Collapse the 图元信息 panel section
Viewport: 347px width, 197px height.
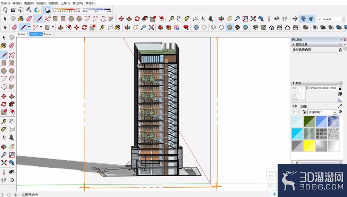click(294, 45)
